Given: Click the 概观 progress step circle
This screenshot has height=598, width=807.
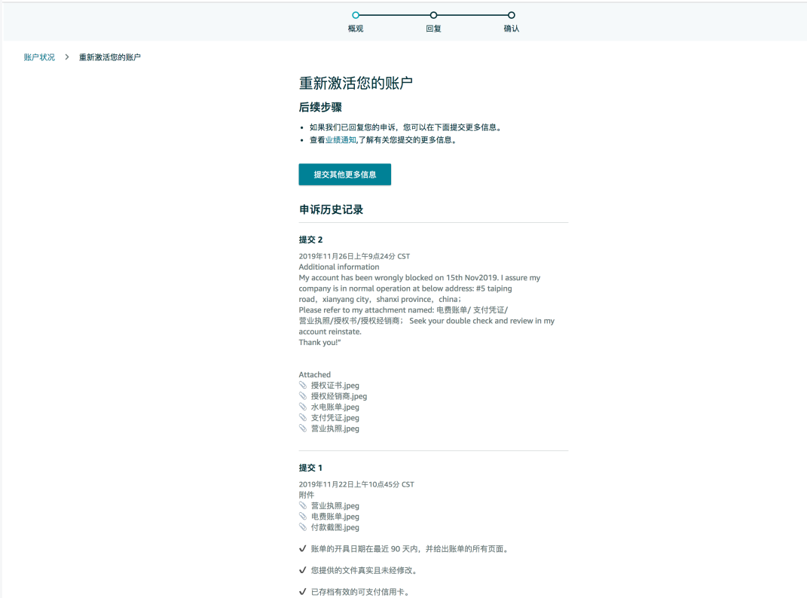Looking at the screenshot, I should tap(356, 15).
